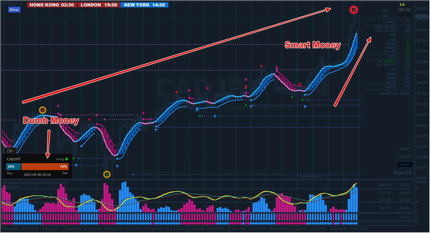Viewport: 430px width, 233px height.
Task: Click the 3xADR 235 row
Action: [398, 87]
